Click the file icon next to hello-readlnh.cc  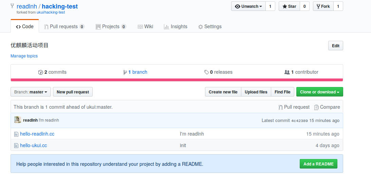coord(16,134)
